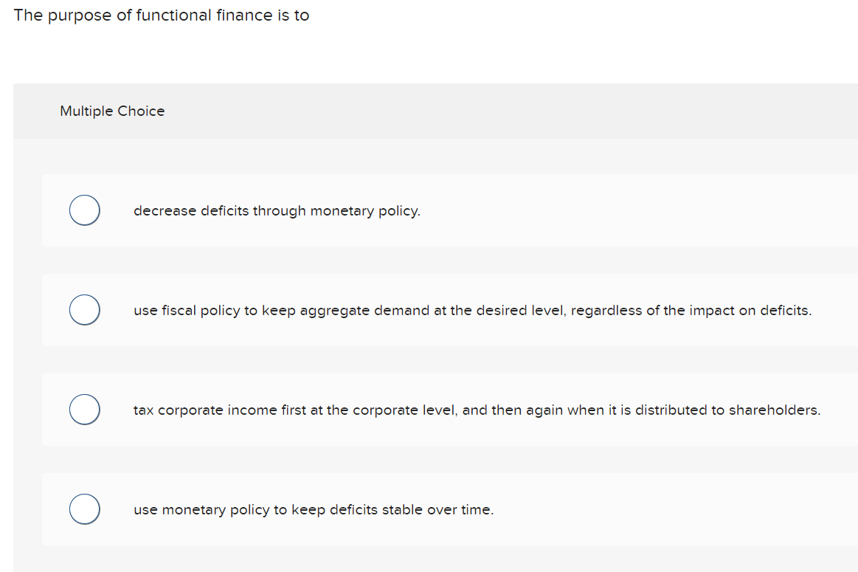Click the question text about functional finance
858x572 pixels.
tap(162, 15)
